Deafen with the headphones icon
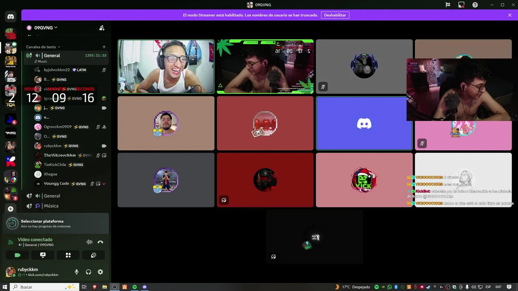 tap(88, 272)
